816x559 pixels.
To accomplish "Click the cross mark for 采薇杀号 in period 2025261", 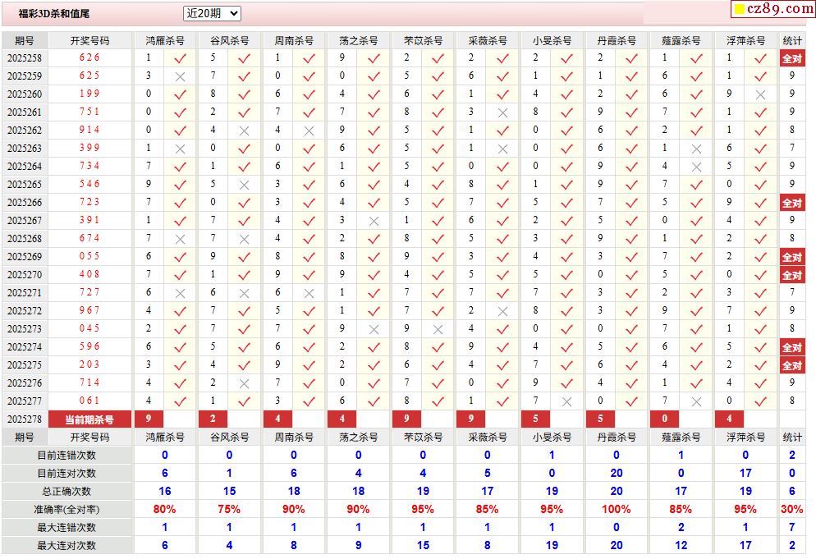I will tap(502, 112).
